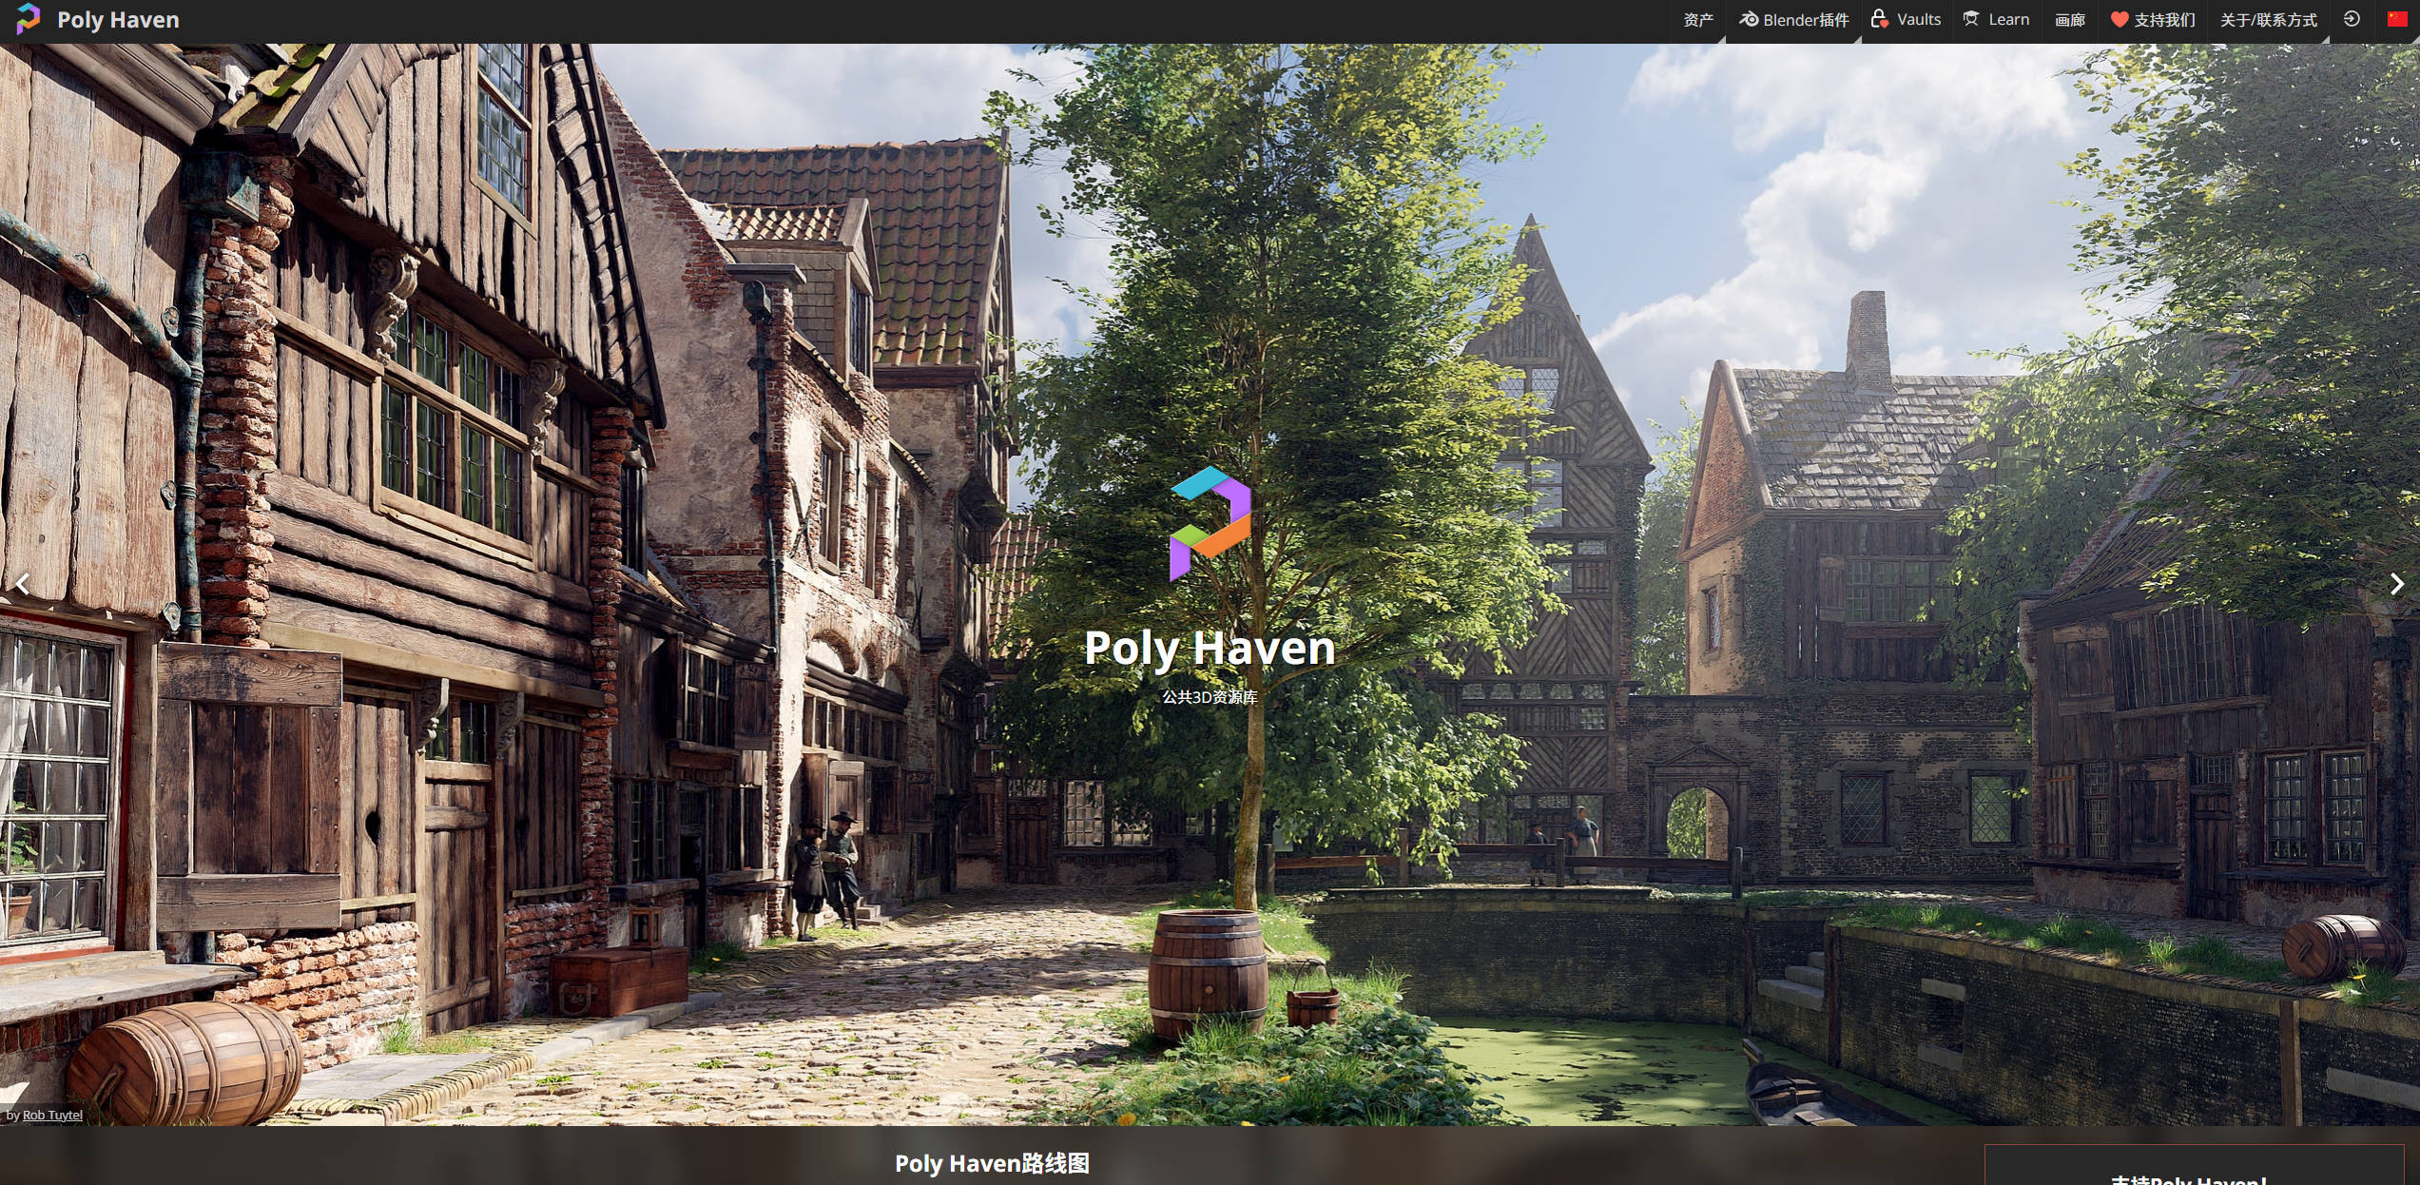Click the Poly Haven logo in the header
The width and height of the screenshot is (2420, 1185).
click(x=97, y=19)
